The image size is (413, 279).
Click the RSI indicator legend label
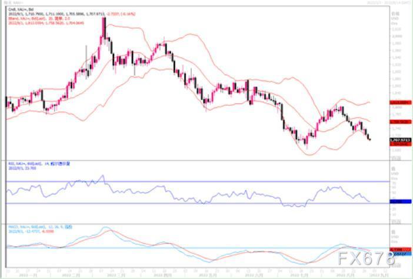[x=35, y=163]
